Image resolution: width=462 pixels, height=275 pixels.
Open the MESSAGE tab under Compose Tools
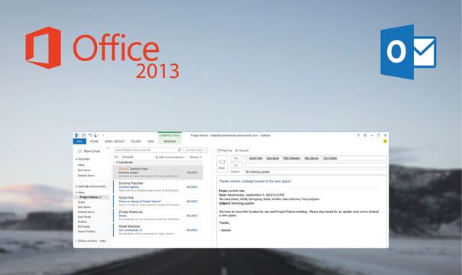pos(170,141)
